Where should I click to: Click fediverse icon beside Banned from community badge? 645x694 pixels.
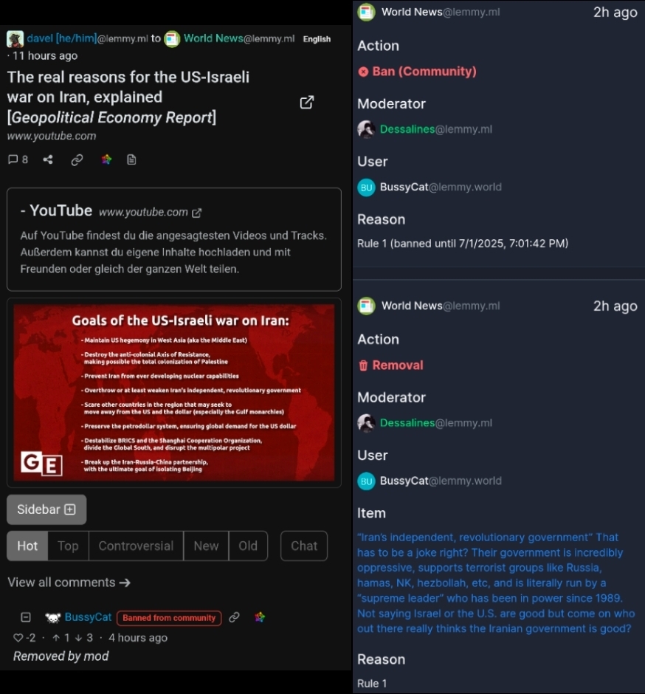pos(260,617)
